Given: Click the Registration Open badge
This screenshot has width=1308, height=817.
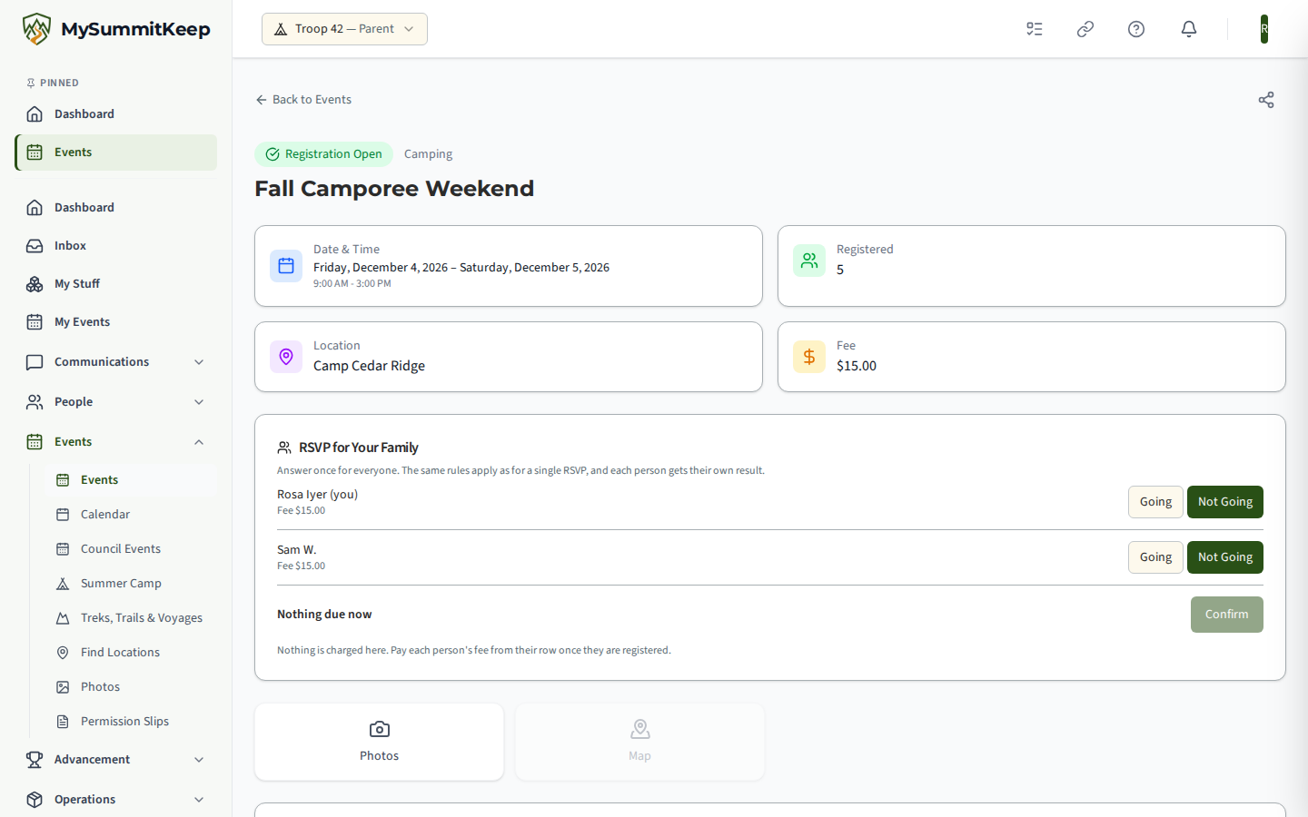Looking at the screenshot, I should pos(323,154).
